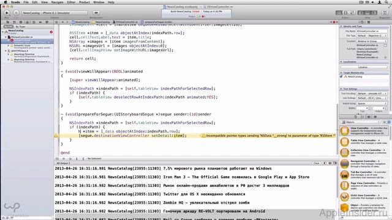Viewport: 392px width, 220px height.
Task: Toggle the Debug area visibility
Action: click(x=367, y=13)
